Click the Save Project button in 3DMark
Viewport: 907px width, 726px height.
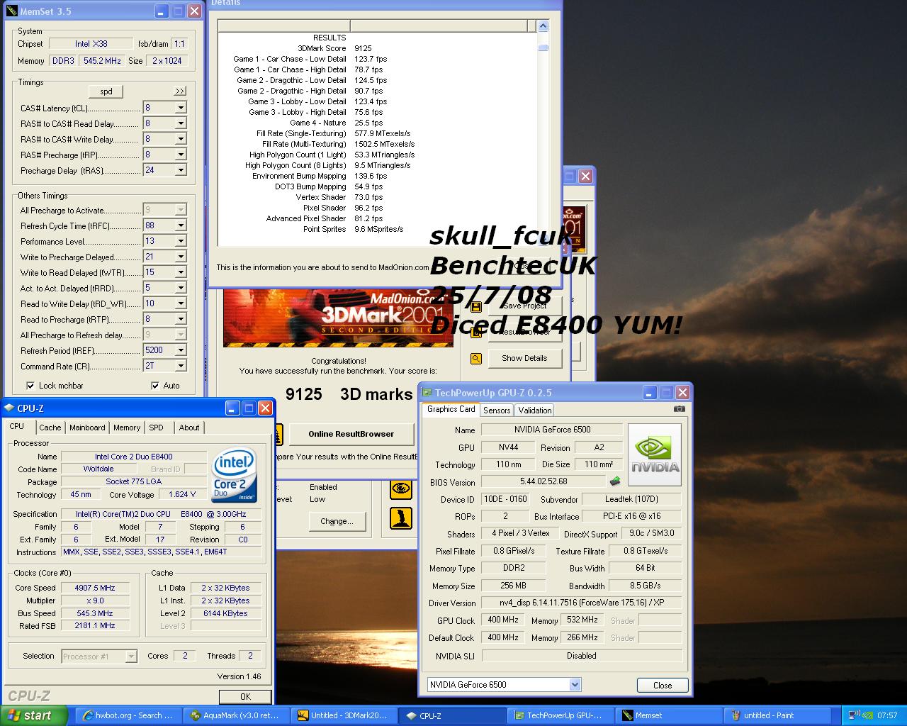point(524,306)
